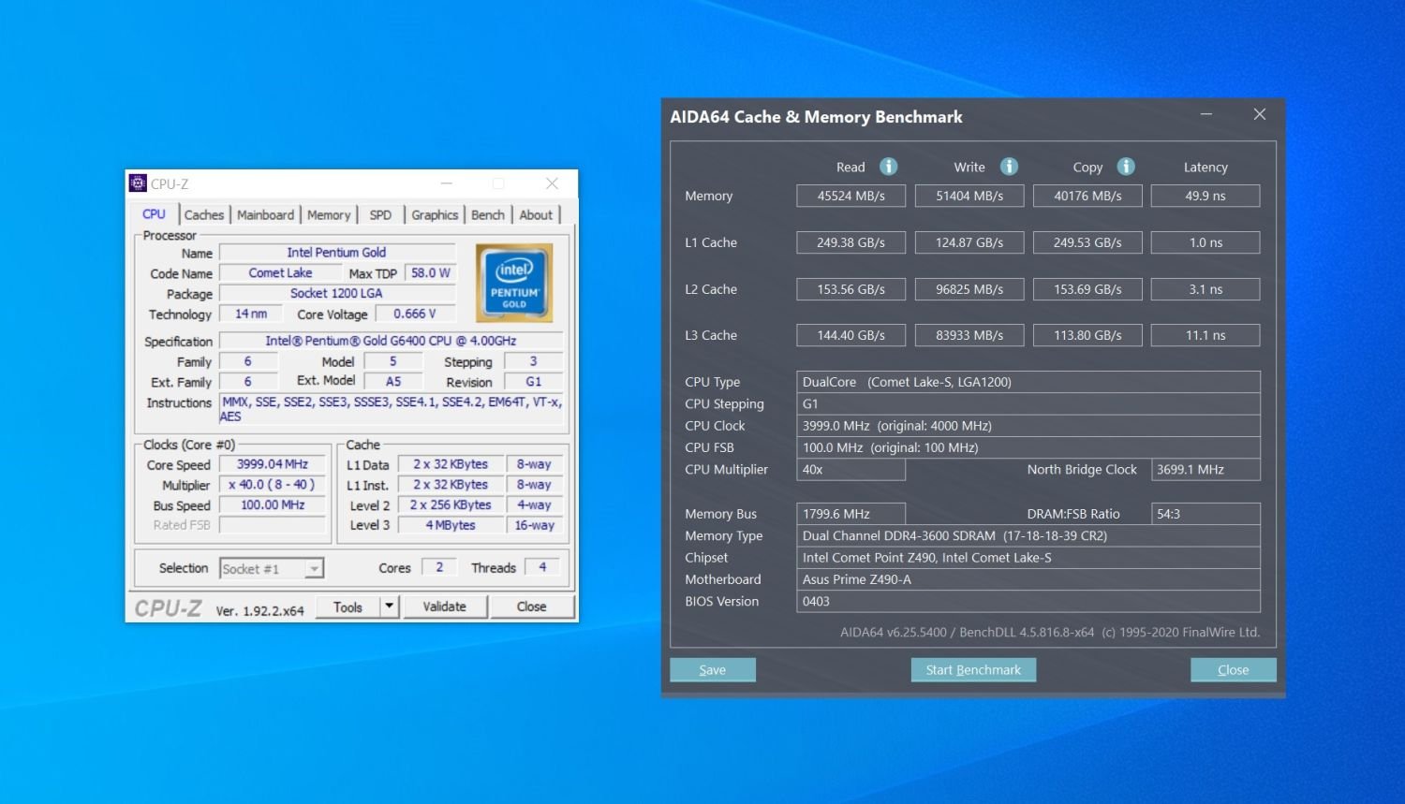
Task: Click Start Benchmark in AIDA64
Action: 973,670
